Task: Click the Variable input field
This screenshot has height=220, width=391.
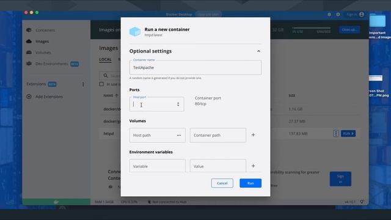Action: (x=158, y=166)
